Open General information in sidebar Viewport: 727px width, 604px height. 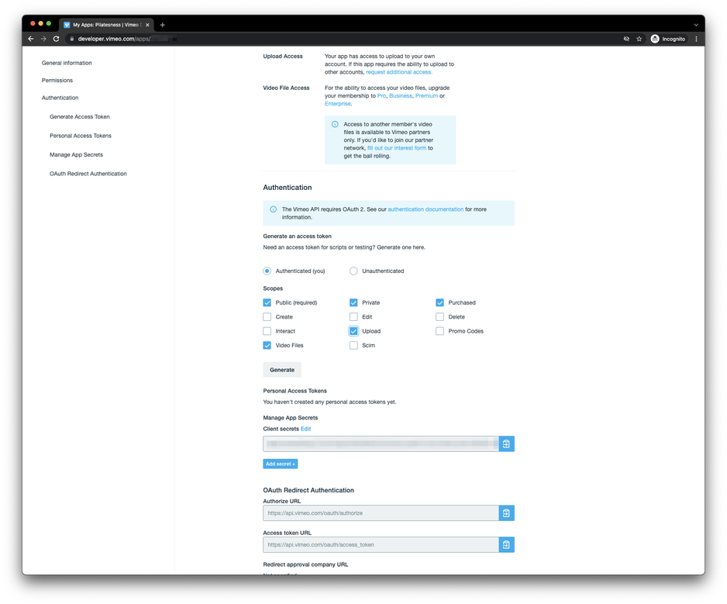(67, 63)
